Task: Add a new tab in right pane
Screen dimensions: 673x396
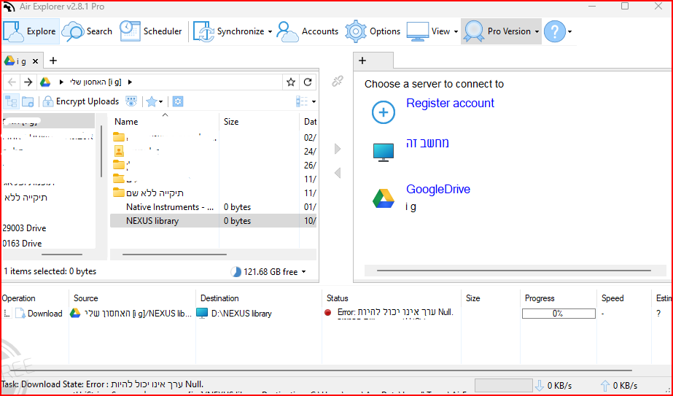Action: tap(362, 61)
